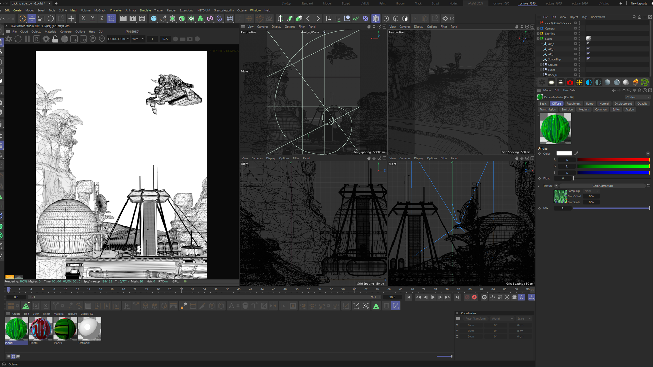Screen dimensions: 653x367
Task: Toggle Autokeying red A button
Action: (x=474, y=297)
